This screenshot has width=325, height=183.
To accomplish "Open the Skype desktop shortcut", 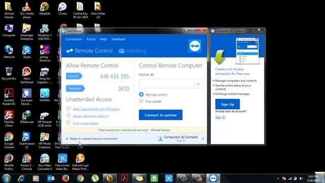I will (x=27, y=52).
